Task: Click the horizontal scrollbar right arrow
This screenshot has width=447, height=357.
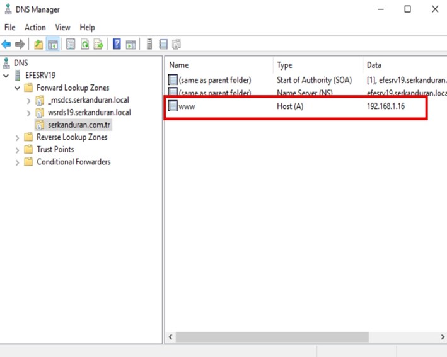Action: pos(442,337)
